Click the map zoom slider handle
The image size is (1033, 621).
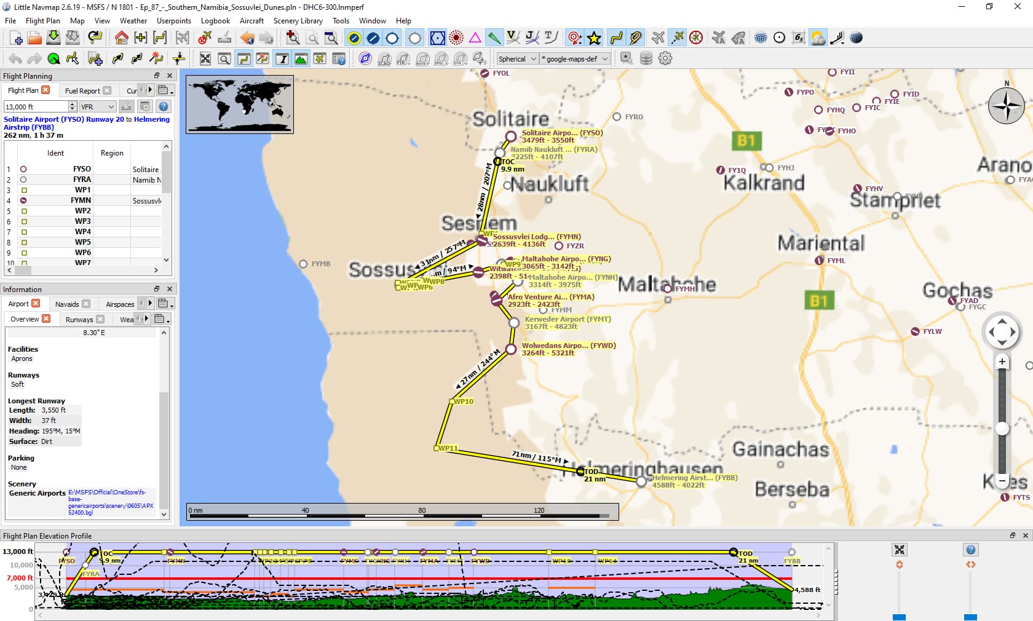1002,429
